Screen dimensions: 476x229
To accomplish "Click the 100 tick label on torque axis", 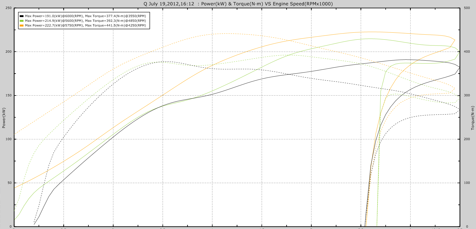I will (467, 183).
